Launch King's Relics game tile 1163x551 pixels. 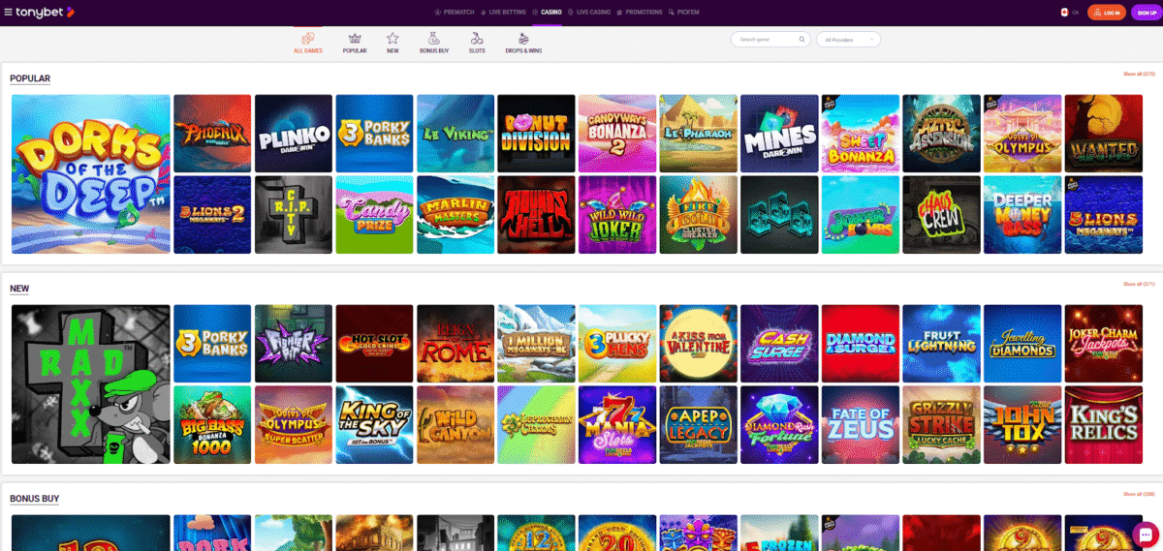pos(1103,425)
